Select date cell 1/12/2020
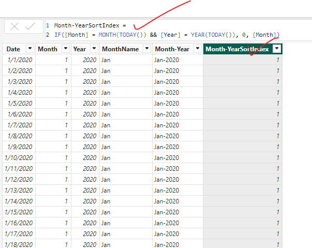The image size is (312, 248). pyautogui.click(x=19, y=180)
